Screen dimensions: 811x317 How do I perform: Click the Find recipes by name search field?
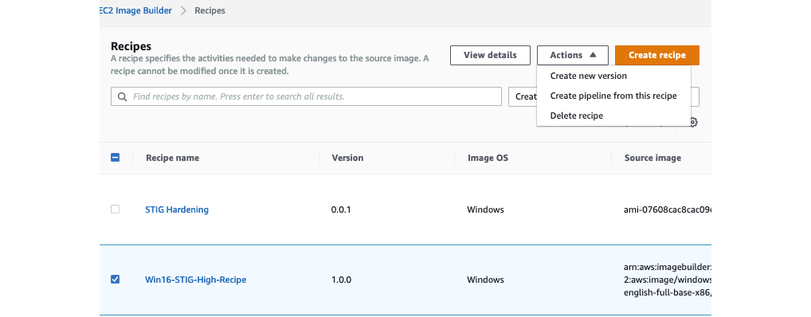click(x=306, y=96)
